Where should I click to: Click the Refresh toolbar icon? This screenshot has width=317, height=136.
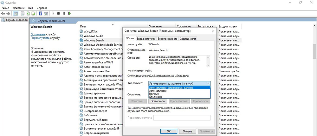tap(28, 14)
